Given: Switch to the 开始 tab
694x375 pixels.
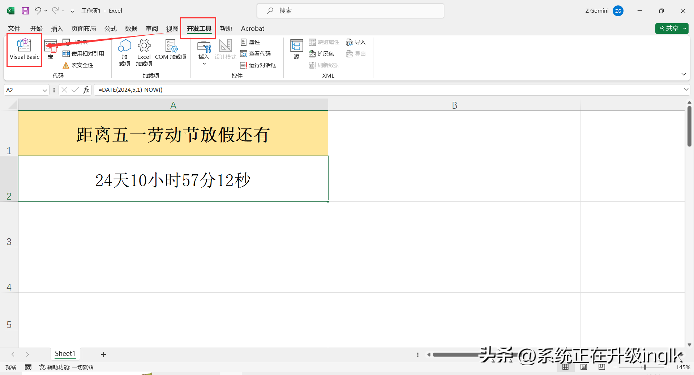Looking at the screenshot, I should (36, 29).
